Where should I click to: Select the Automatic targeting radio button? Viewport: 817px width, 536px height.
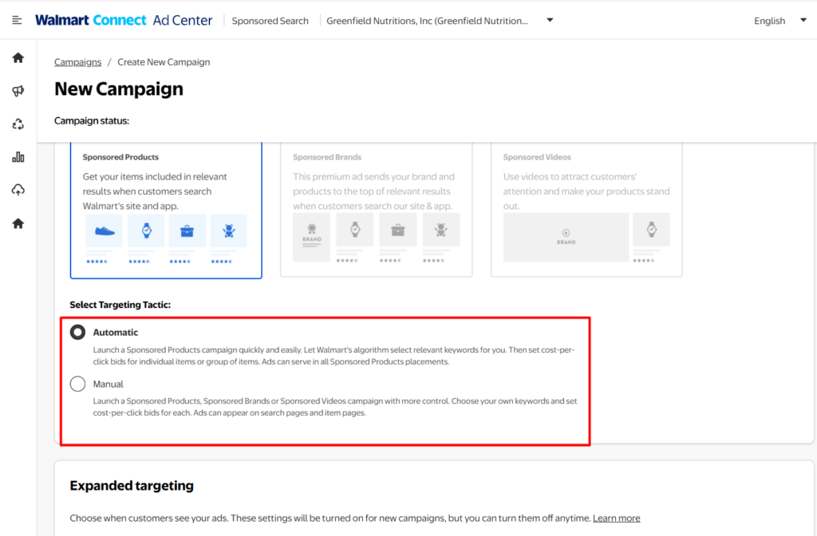(x=77, y=333)
